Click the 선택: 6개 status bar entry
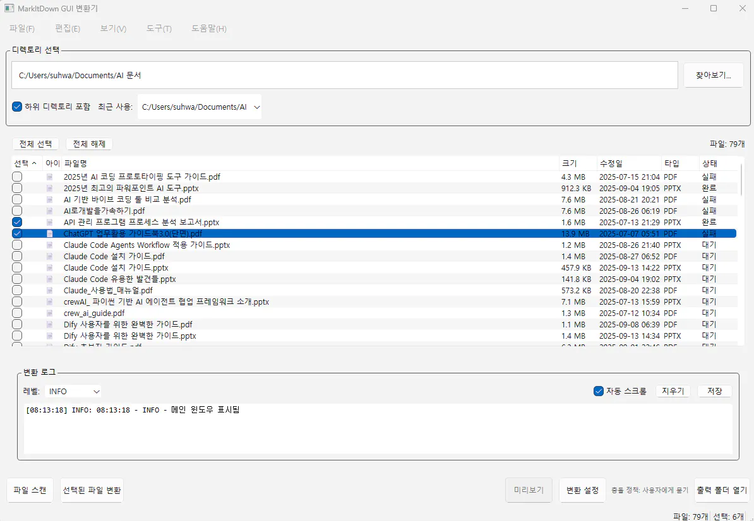The width and height of the screenshot is (754, 521). (729, 517)
